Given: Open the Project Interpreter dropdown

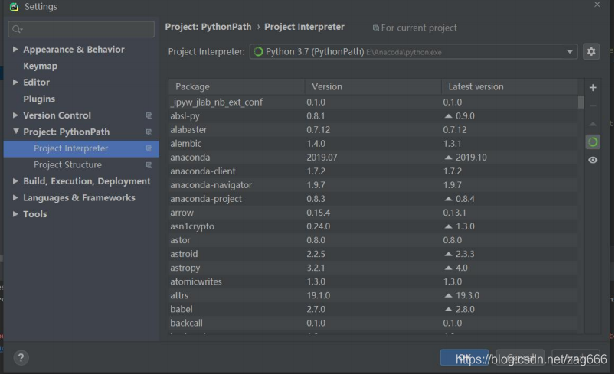Looking at the screenshot, I should point(414,52).
